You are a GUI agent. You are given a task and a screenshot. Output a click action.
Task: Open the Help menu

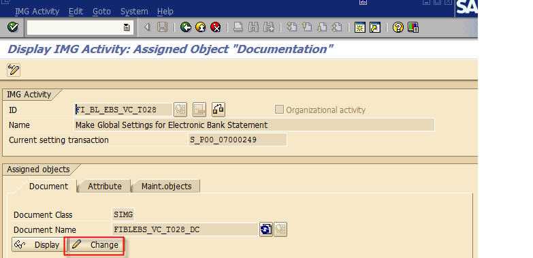click(x=165, y=11)
